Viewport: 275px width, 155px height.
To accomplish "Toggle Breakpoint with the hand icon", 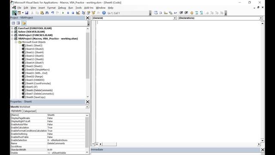I will point(192,13).
